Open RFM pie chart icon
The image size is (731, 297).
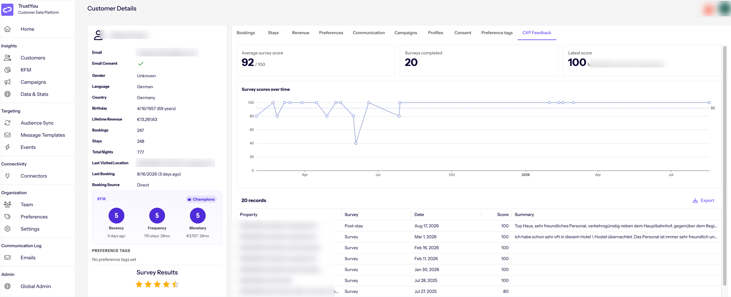coord(8,70)
